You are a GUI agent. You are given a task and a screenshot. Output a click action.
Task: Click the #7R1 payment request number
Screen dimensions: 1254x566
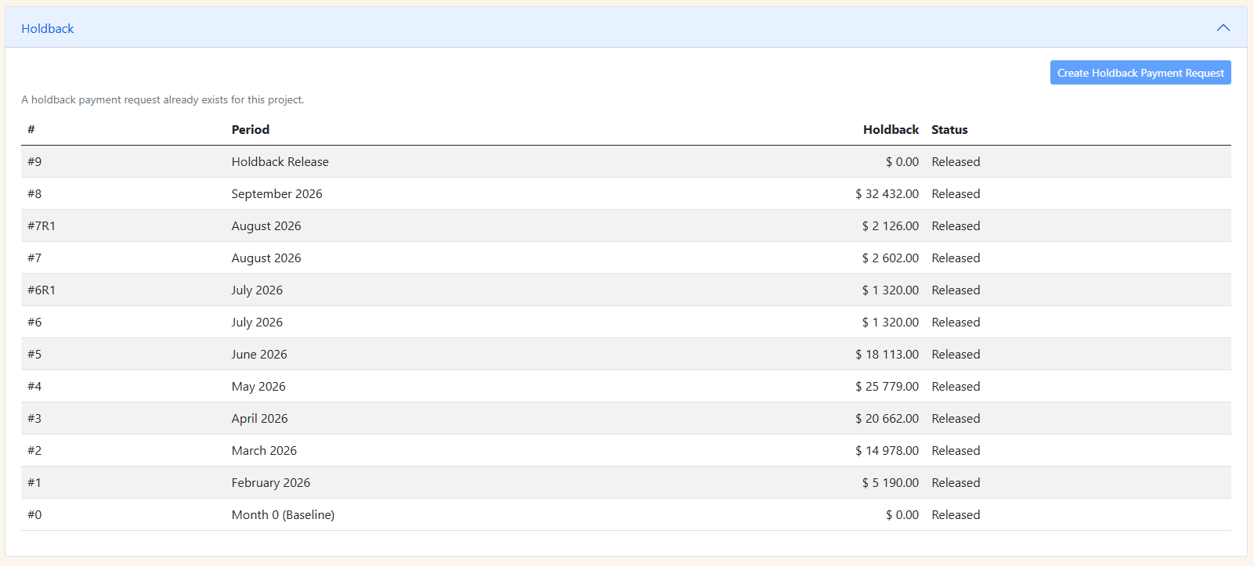pos(42,226)
